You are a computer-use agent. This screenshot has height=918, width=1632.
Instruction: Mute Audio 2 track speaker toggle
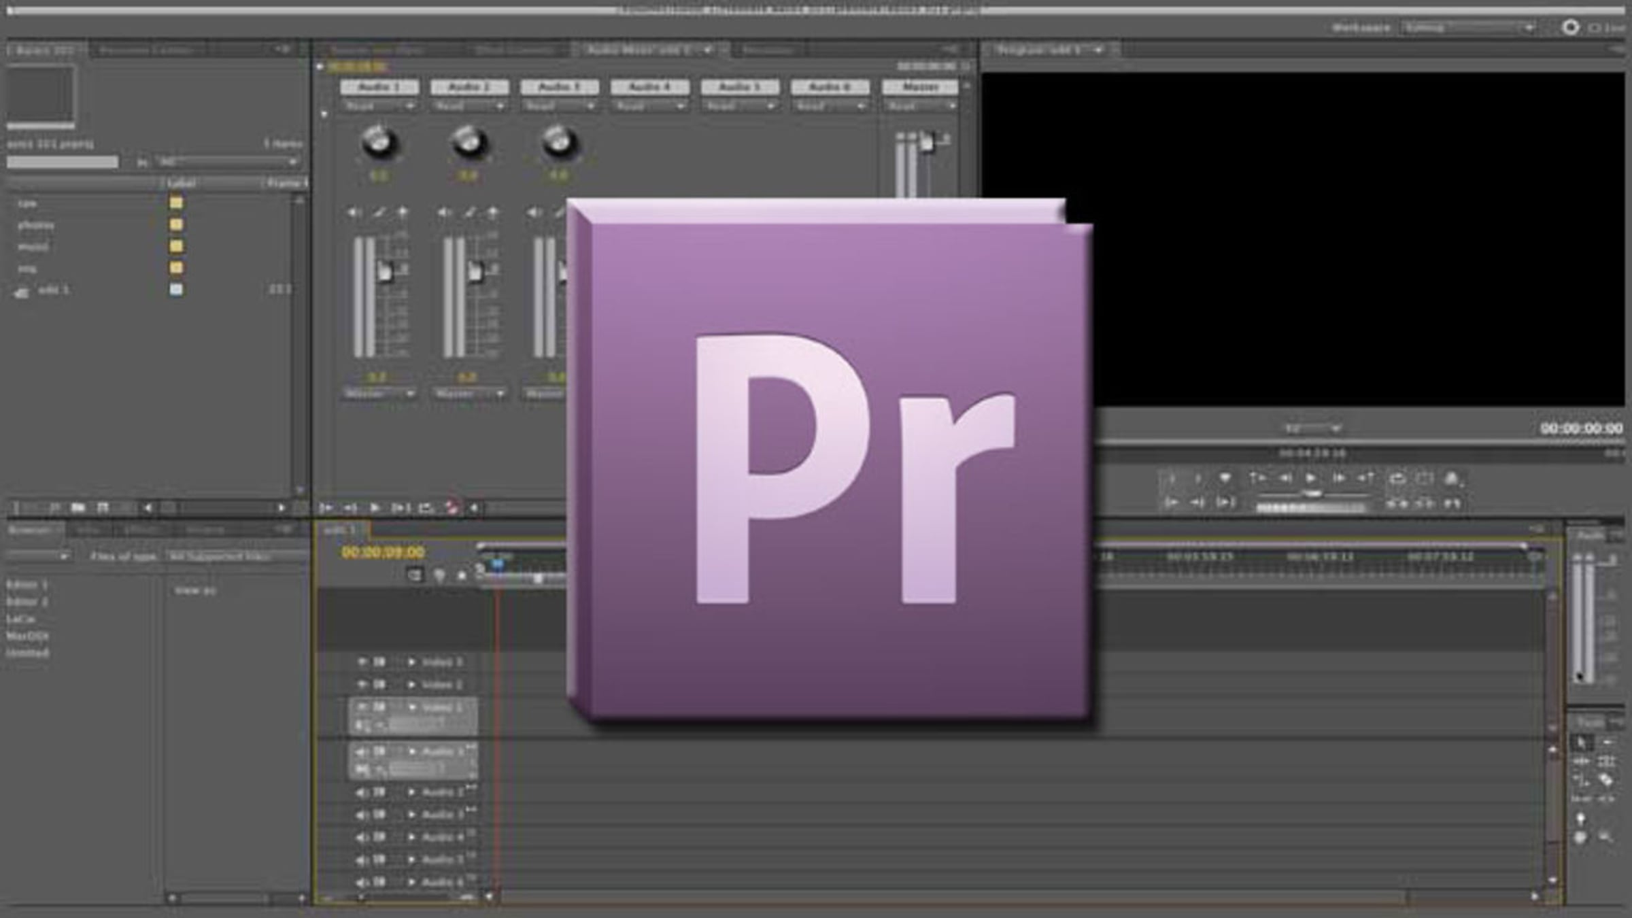(x=361, y=793)
